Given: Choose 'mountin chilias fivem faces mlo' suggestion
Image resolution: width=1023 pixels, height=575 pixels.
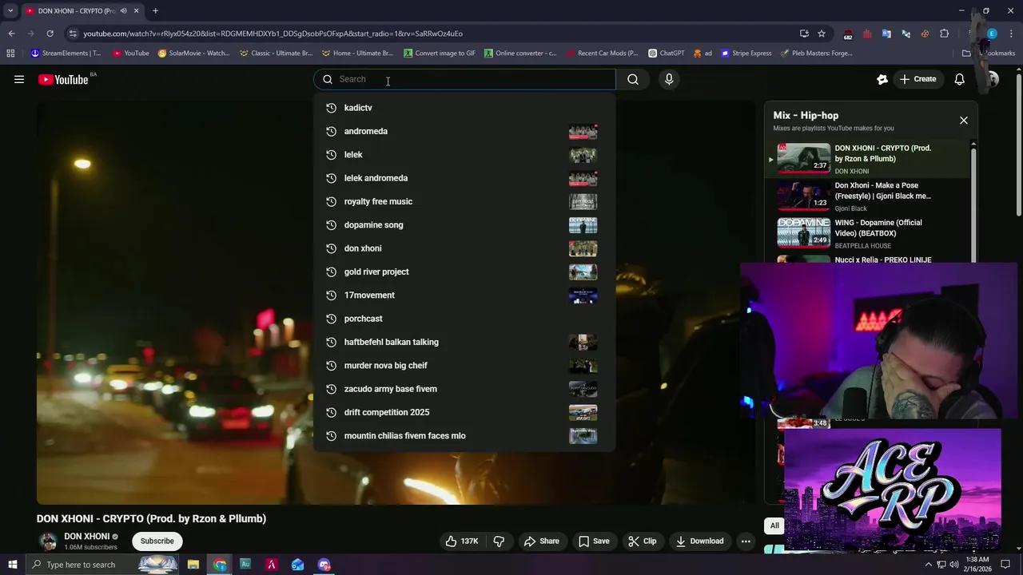Looking at the screenshot, I should [464, 435].
